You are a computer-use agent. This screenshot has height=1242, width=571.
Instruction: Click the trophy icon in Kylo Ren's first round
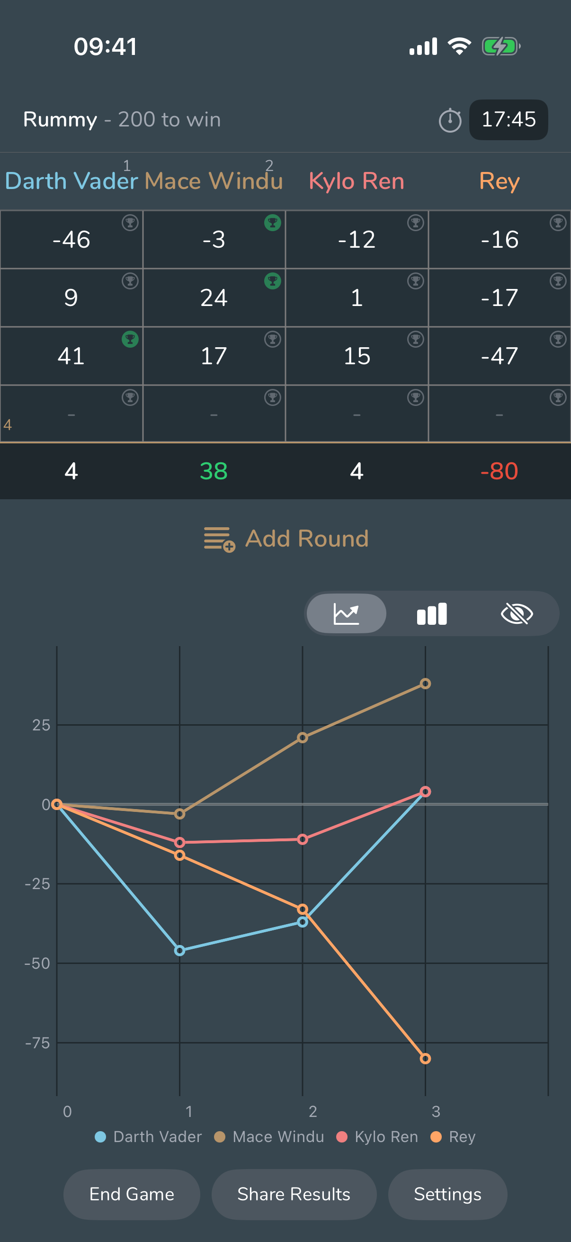coord(415,223)
